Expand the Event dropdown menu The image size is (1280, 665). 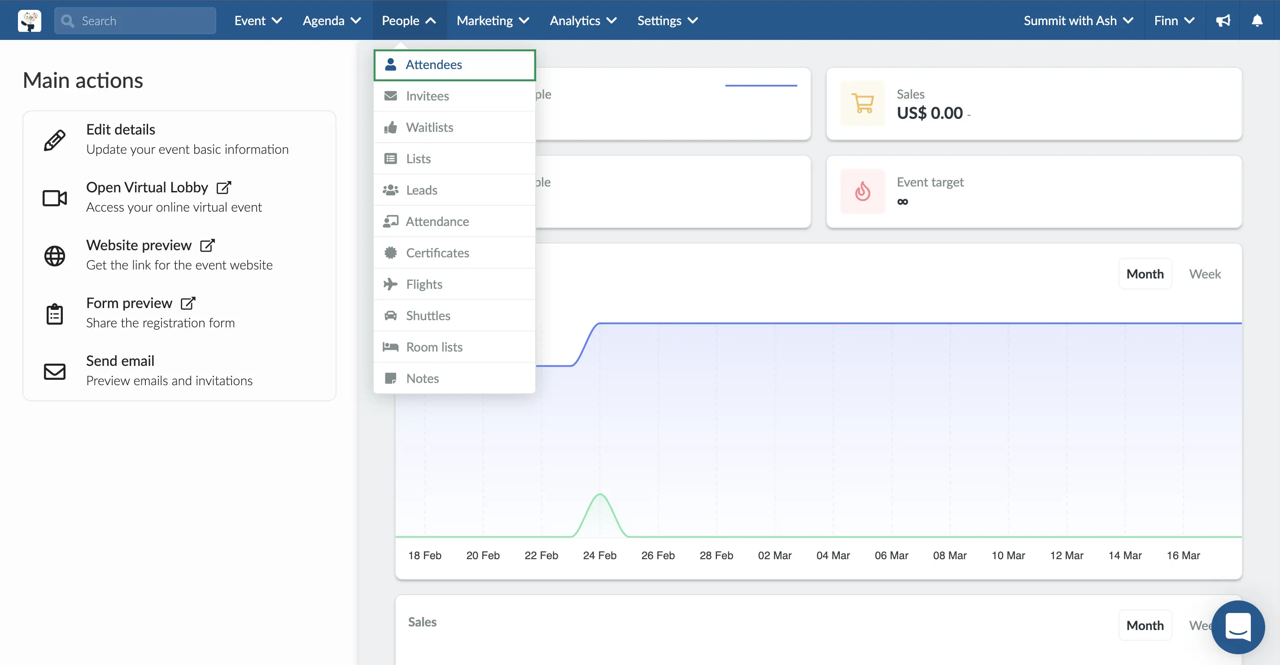(256, 19)
